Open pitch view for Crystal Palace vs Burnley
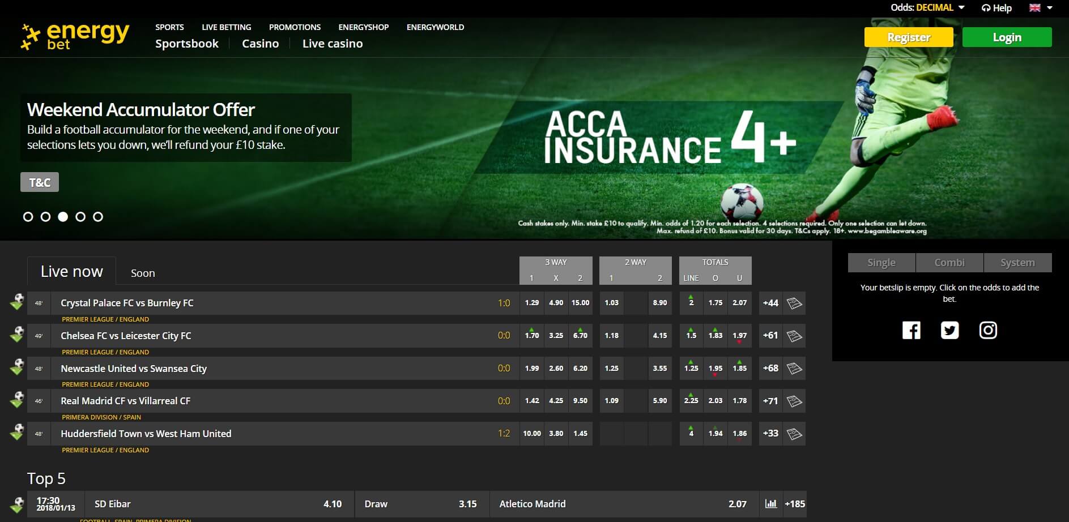 [794, 303]
